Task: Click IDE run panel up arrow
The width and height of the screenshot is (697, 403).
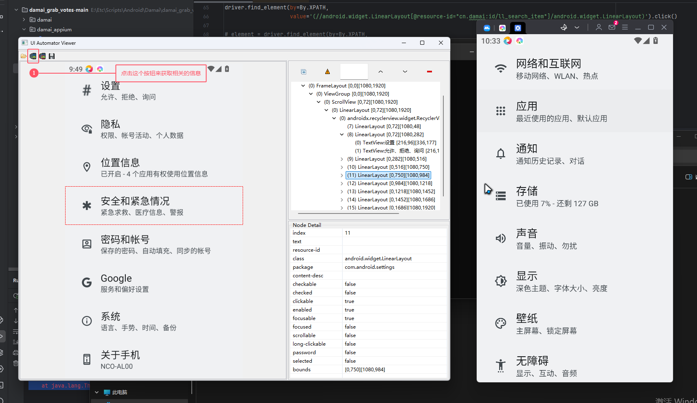Action: coord(15,310)
